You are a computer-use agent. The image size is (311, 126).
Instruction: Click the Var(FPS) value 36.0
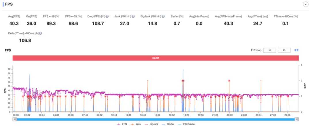(32, 24)
